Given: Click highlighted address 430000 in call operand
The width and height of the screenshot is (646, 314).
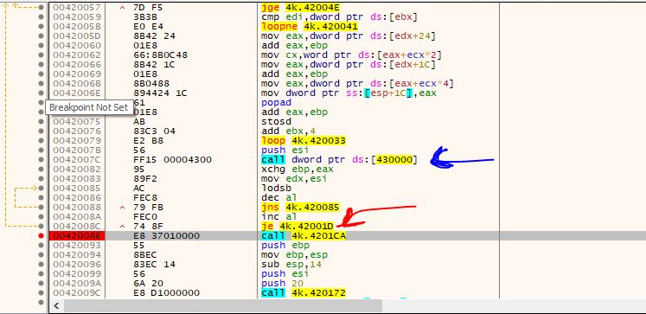Looking at the screenshot, I should click(393, 159).
